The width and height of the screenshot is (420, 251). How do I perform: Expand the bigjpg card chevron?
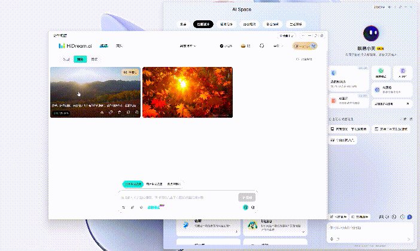[x=303, y=232]
